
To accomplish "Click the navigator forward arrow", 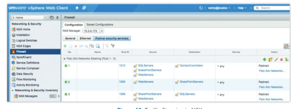I will coord(46,18).
